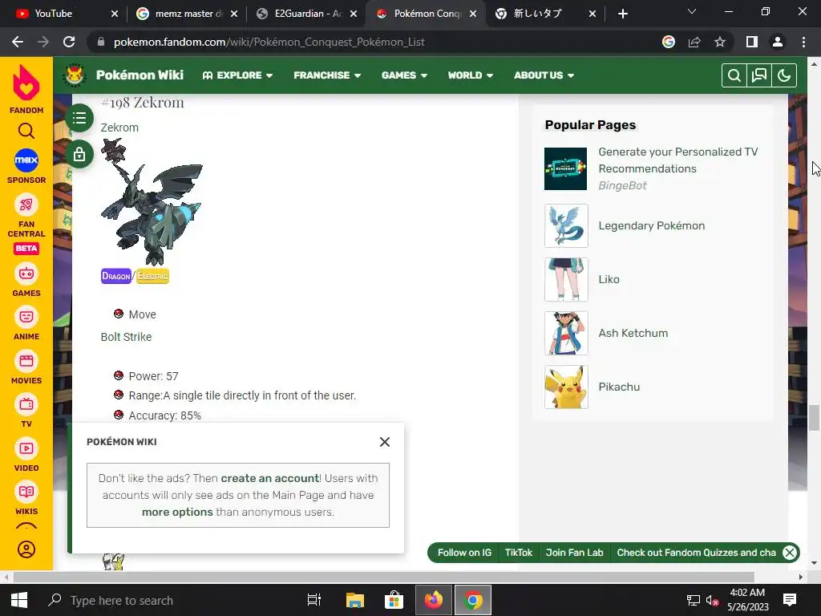
Task: Open the Movies sidebar section
Action: [x=26, y=368]
